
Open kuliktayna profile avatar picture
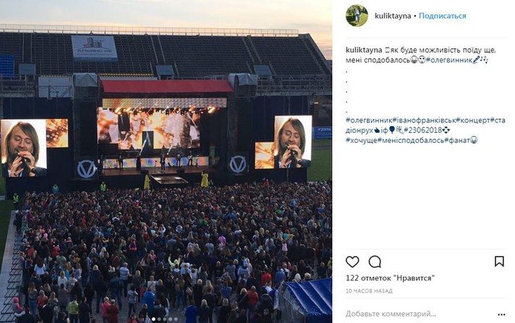[357, 15]
